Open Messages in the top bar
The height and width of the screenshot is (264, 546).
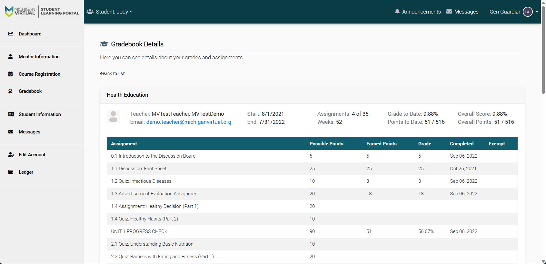pos(462,12)
